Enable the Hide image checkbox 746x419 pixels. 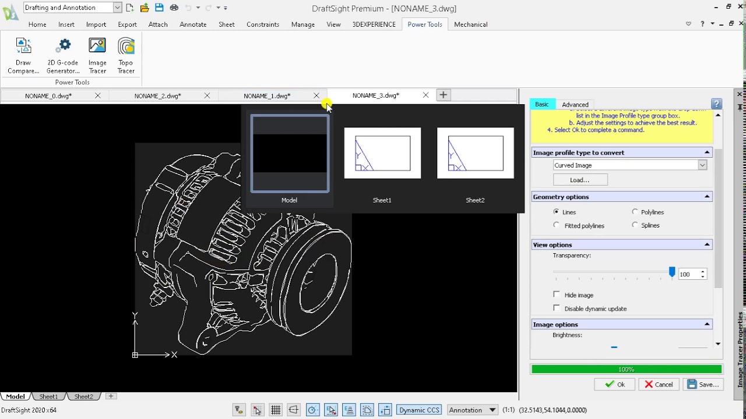(557, 294)
